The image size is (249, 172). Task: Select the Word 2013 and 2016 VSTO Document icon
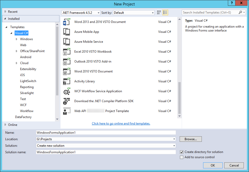[x=67, y=22]
